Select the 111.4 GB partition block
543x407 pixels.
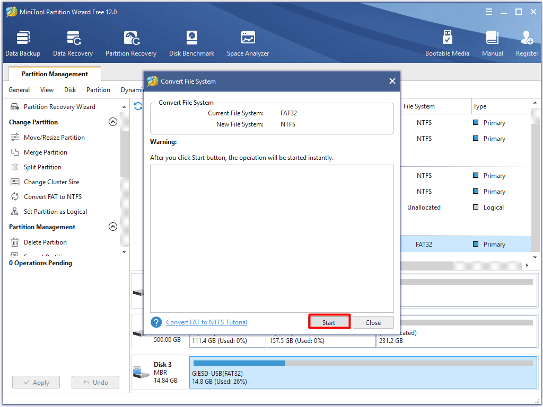228,340
